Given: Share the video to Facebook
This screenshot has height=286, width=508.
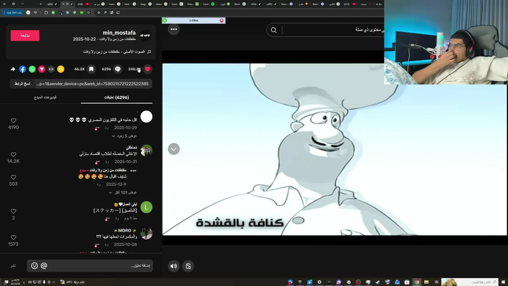Looking at the screenshot, I should pyautogui.click(x=23, y=69).
